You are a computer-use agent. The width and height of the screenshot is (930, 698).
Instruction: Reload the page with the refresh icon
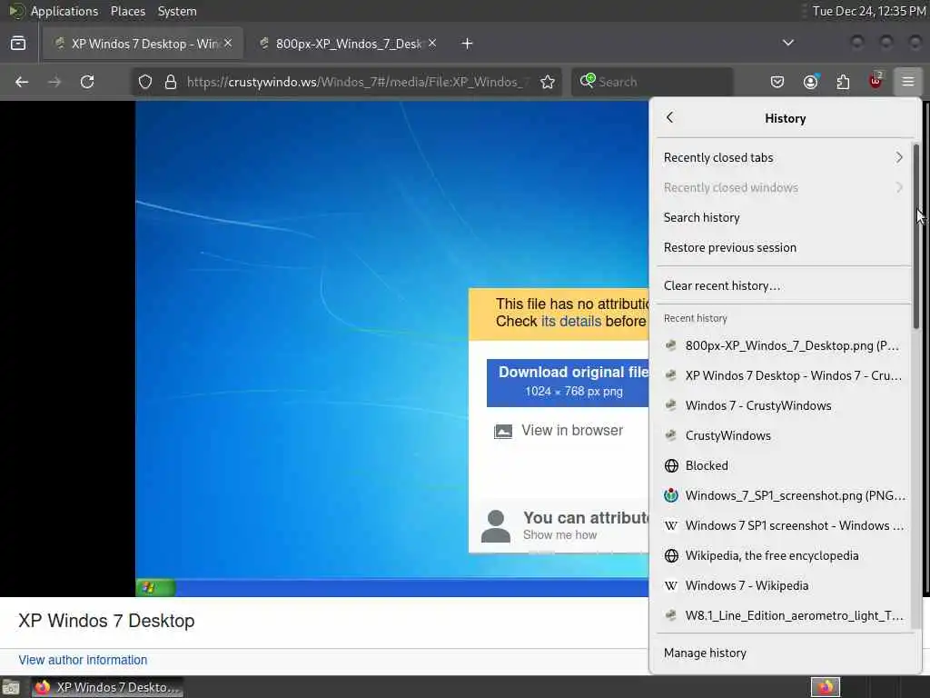coord(87,82)
